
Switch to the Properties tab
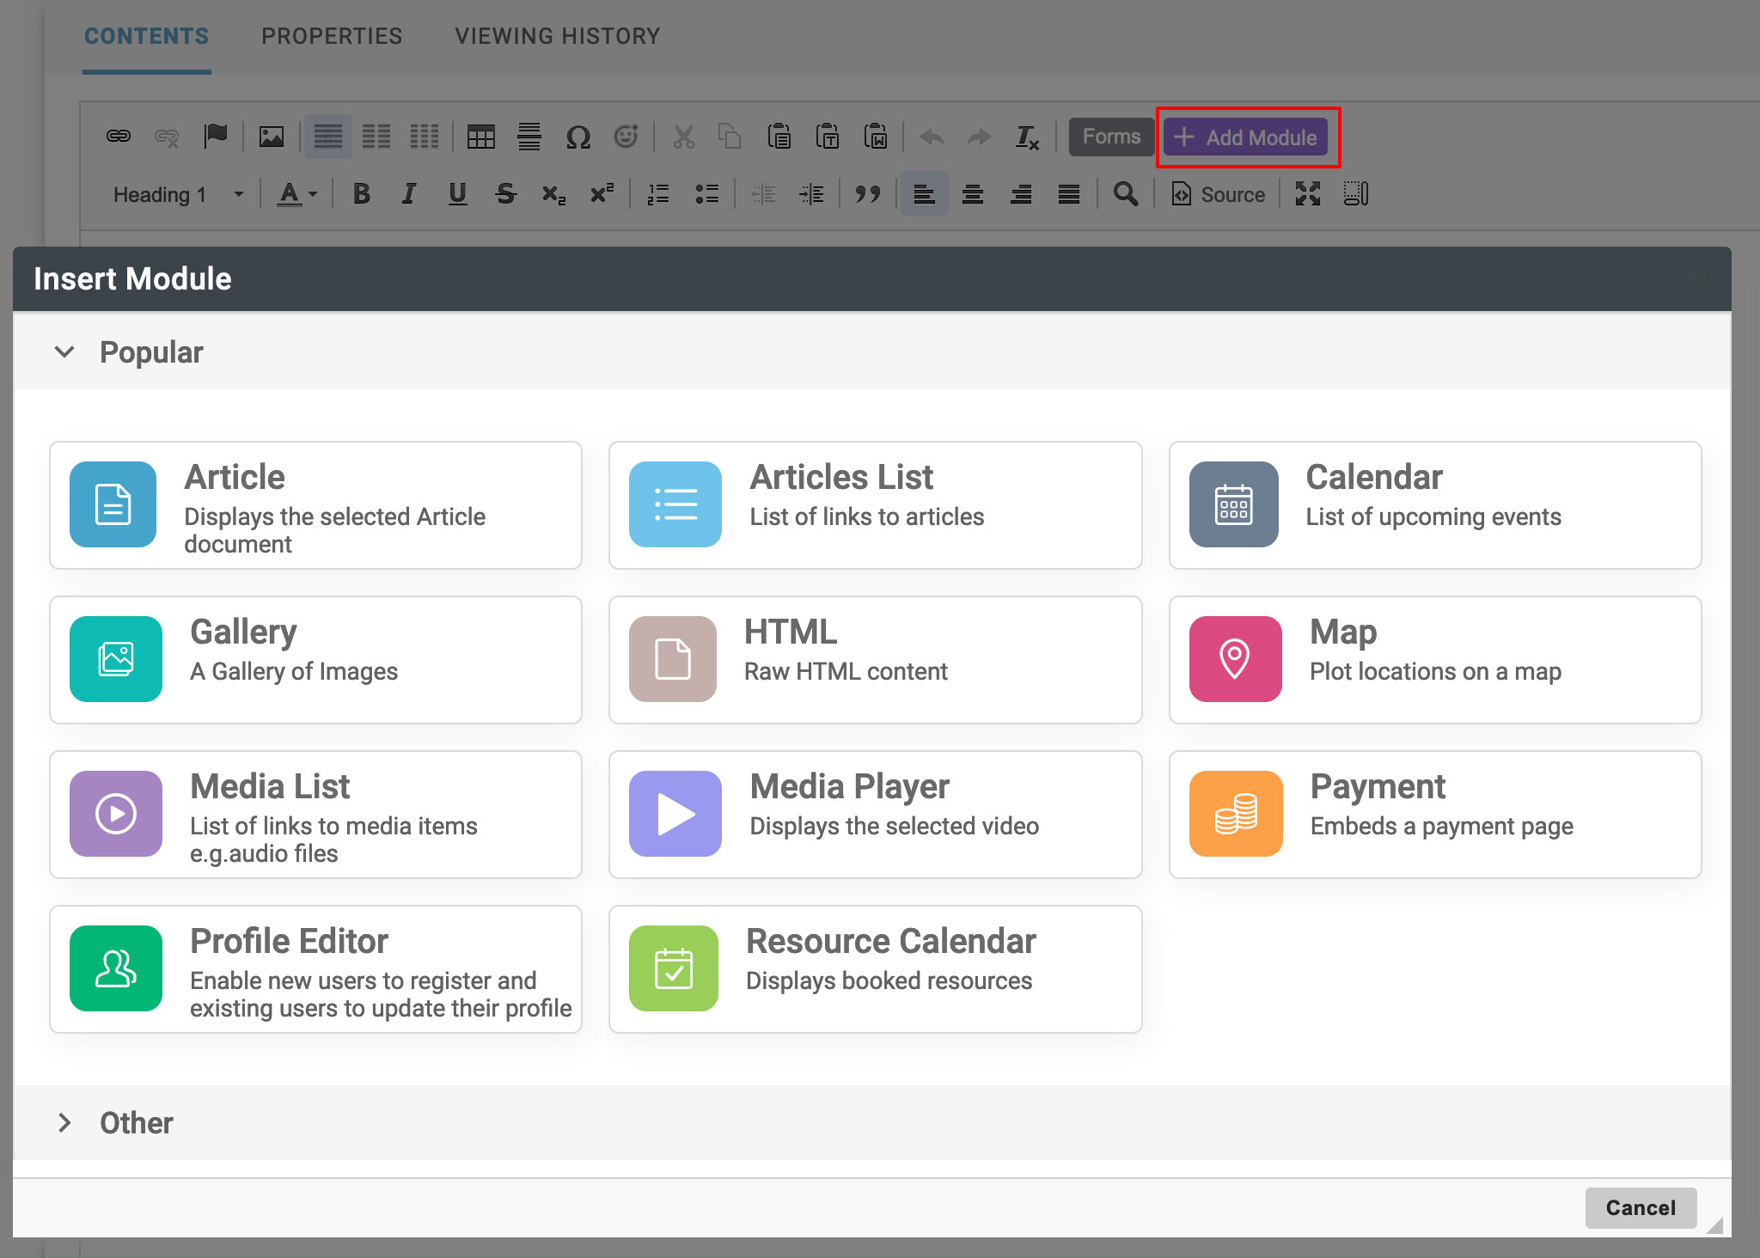332,36
